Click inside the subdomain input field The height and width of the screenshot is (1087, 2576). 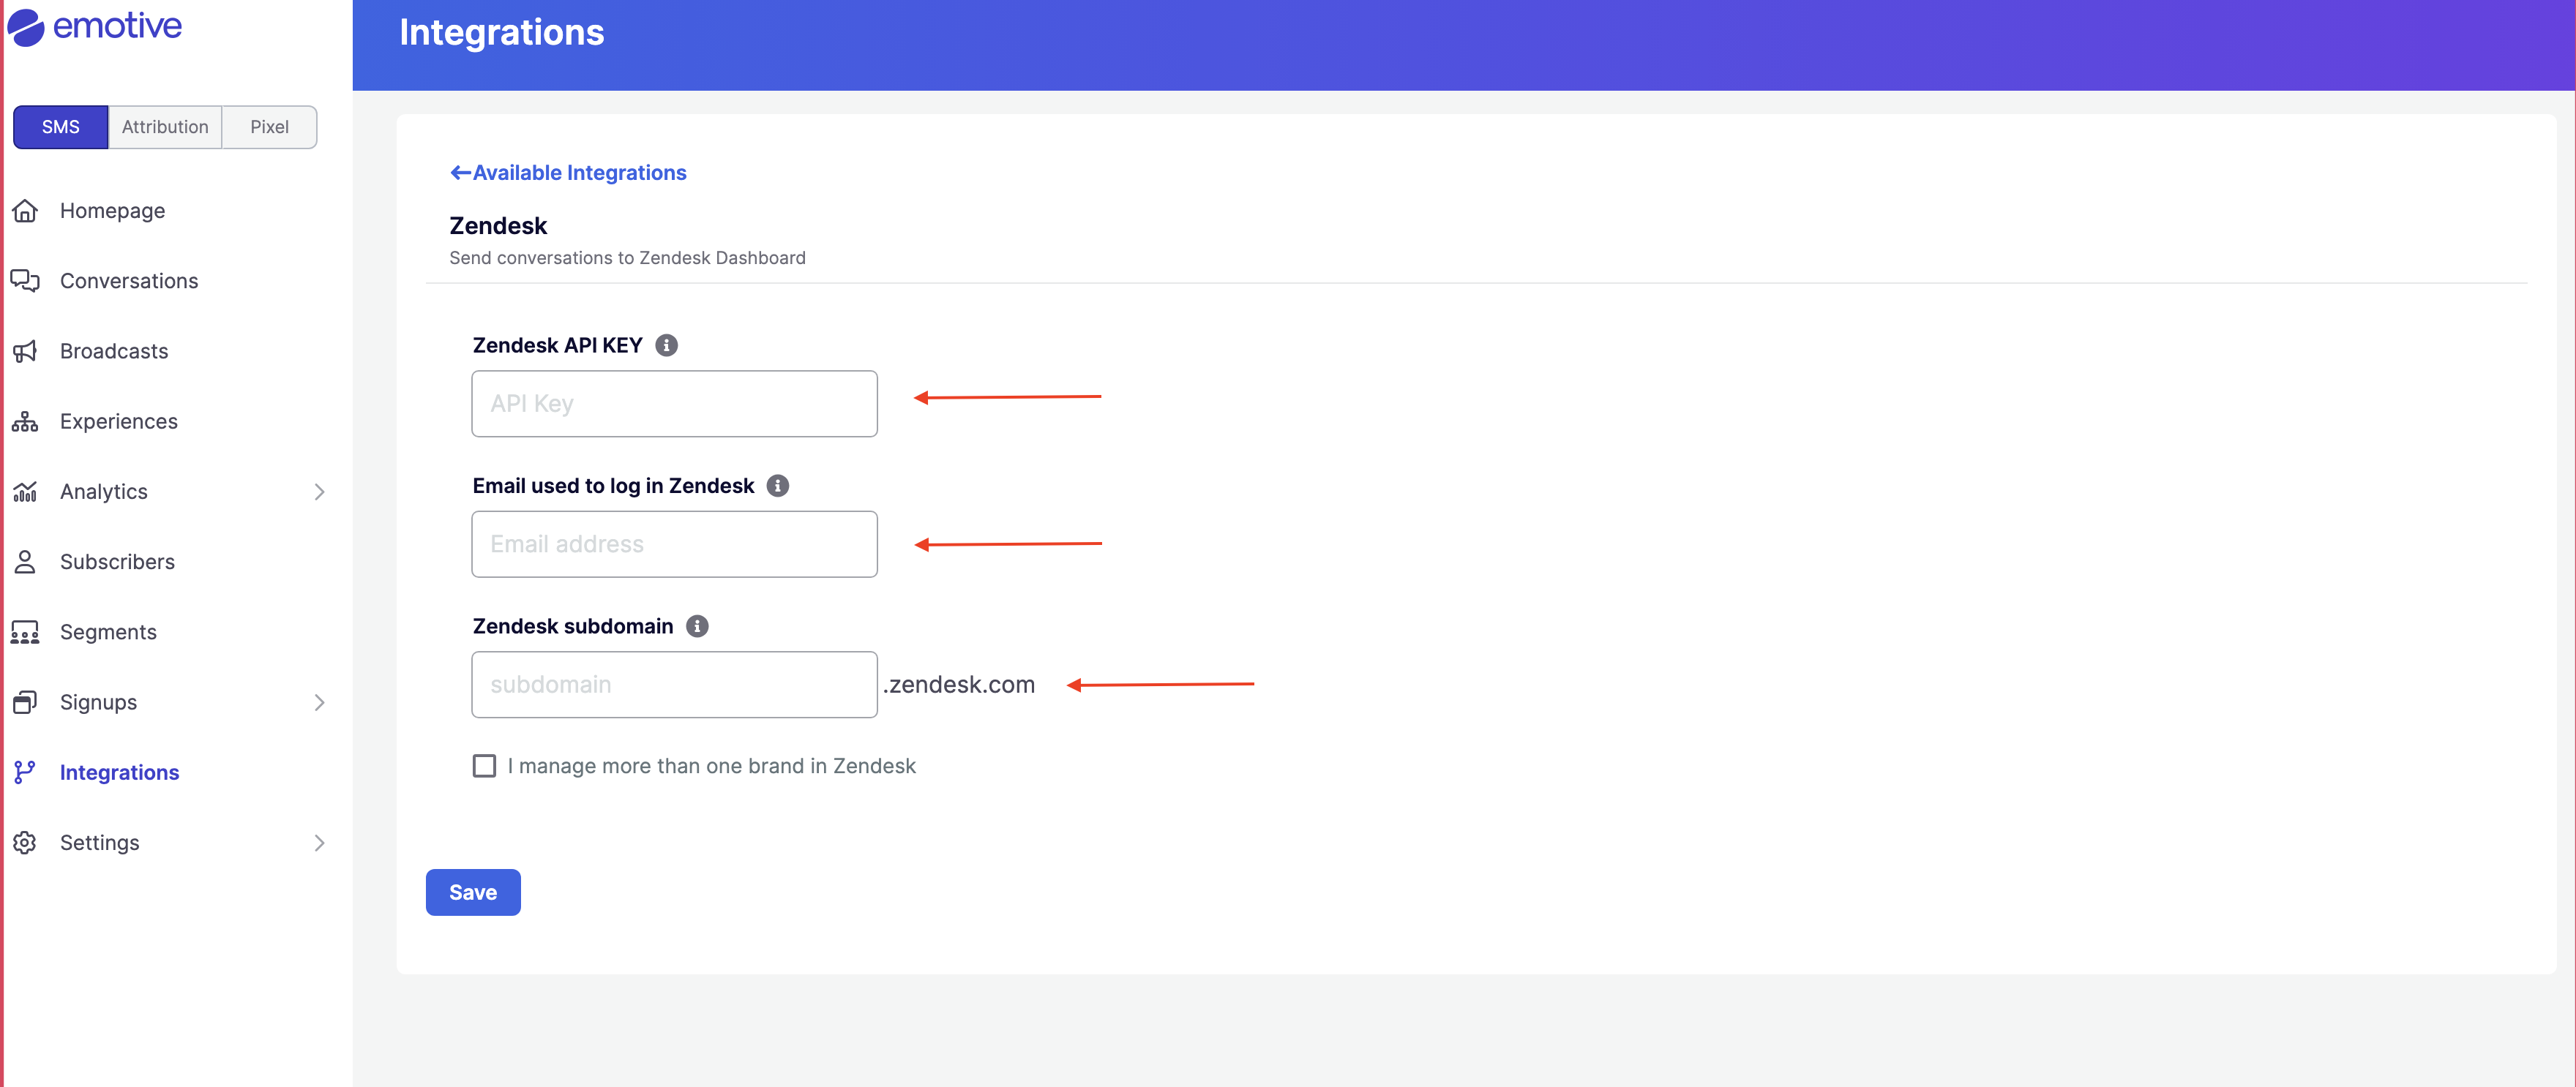pyautogui.click(x=674, y=684)
